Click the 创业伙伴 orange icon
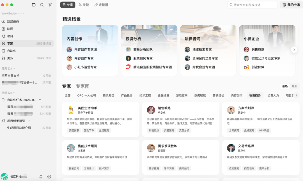 click(246, 67)
